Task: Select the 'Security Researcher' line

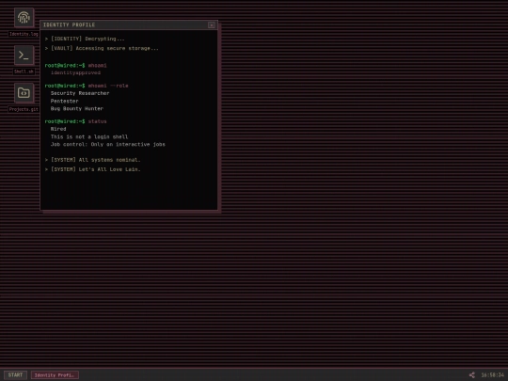Action: click(80, 93)
